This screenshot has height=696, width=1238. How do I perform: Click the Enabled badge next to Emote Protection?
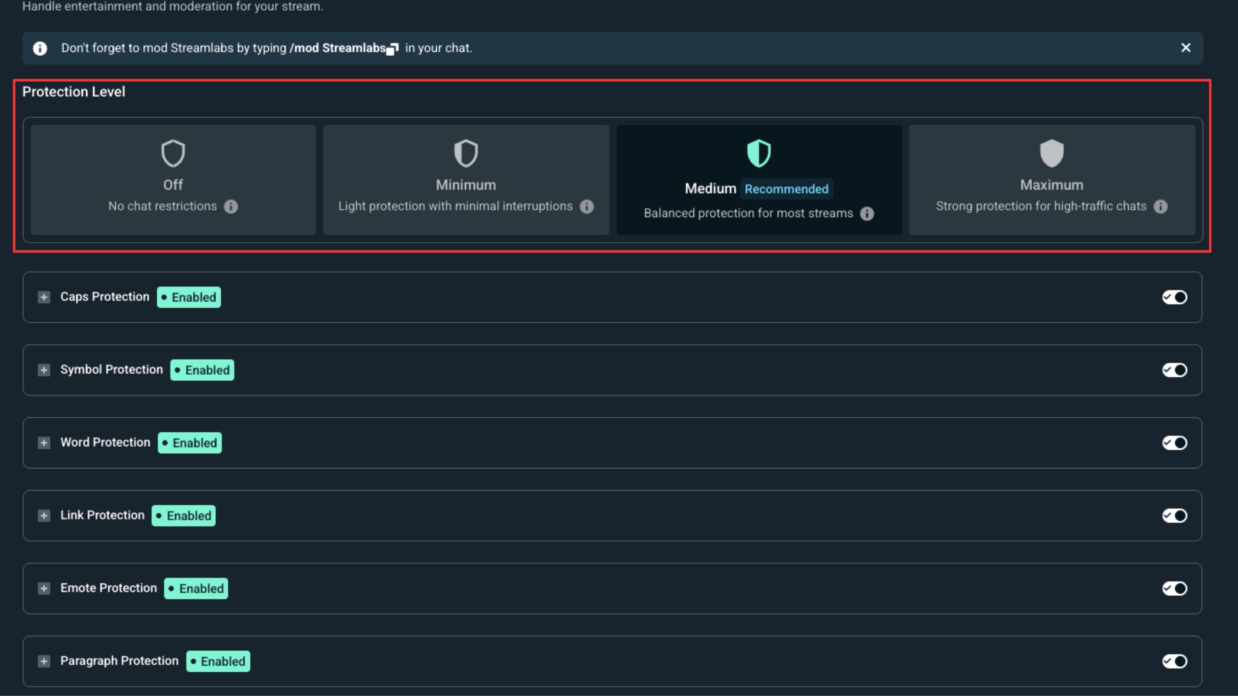click(x=196, y=589)
